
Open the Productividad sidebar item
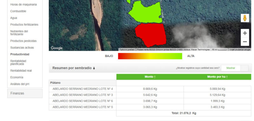20,54
